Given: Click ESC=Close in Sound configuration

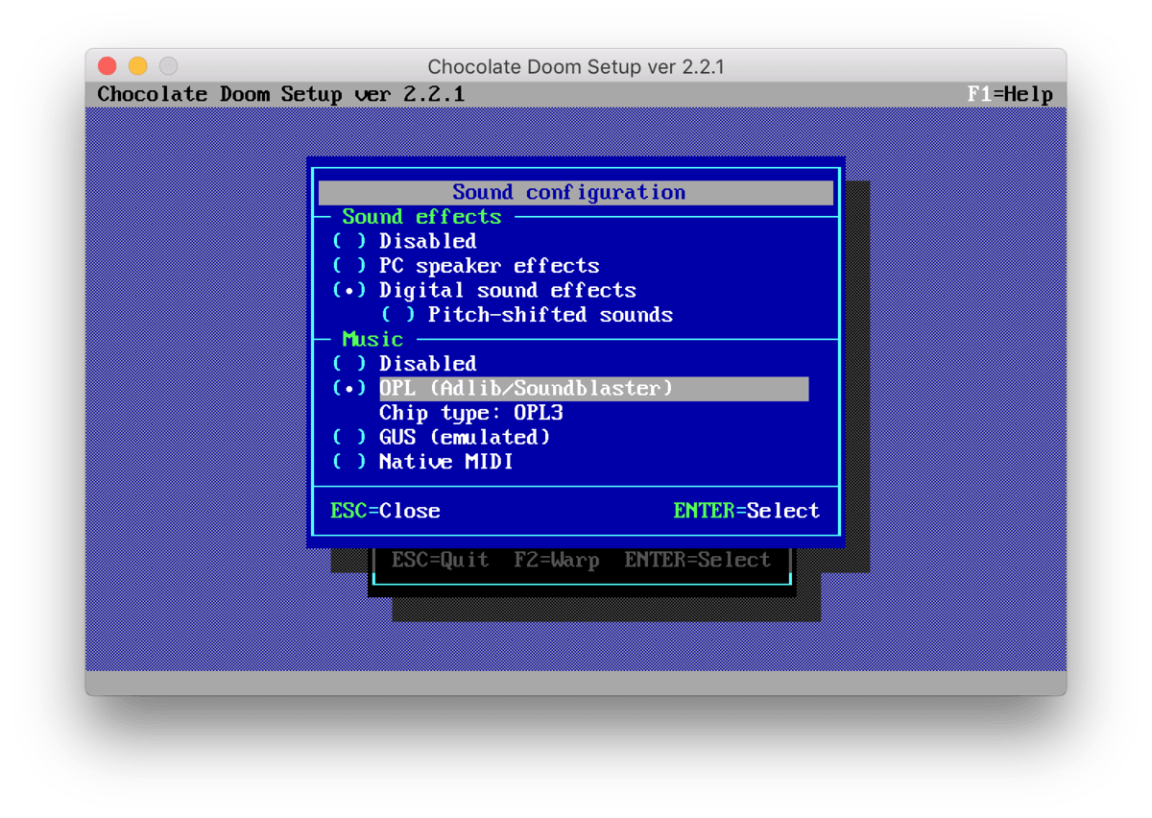Looking at the screenshot, I should tap(385, 511).
